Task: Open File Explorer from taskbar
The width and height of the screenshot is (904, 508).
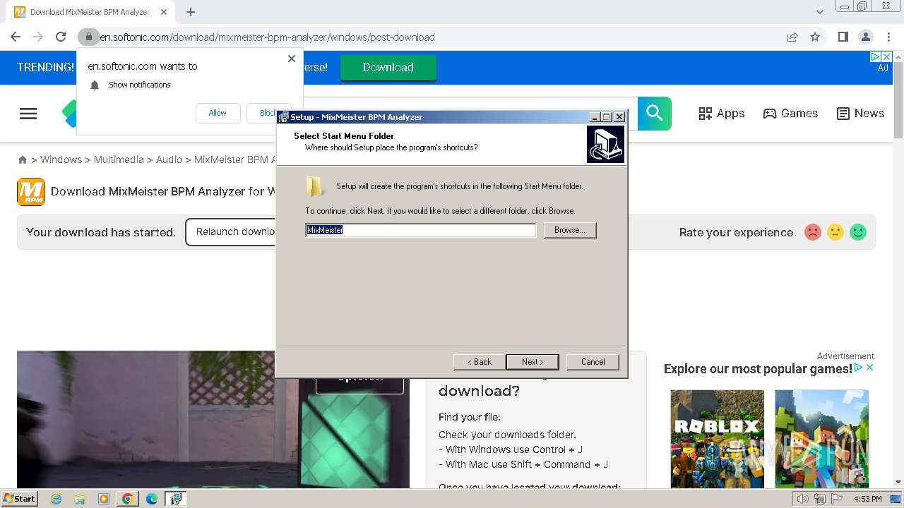Action: pyautogui.click(x=80, y=499)
